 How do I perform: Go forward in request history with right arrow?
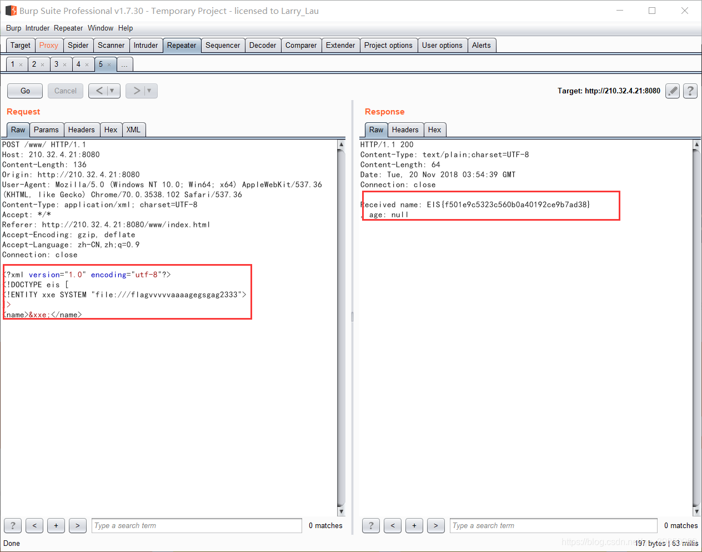tap(136, 91)
